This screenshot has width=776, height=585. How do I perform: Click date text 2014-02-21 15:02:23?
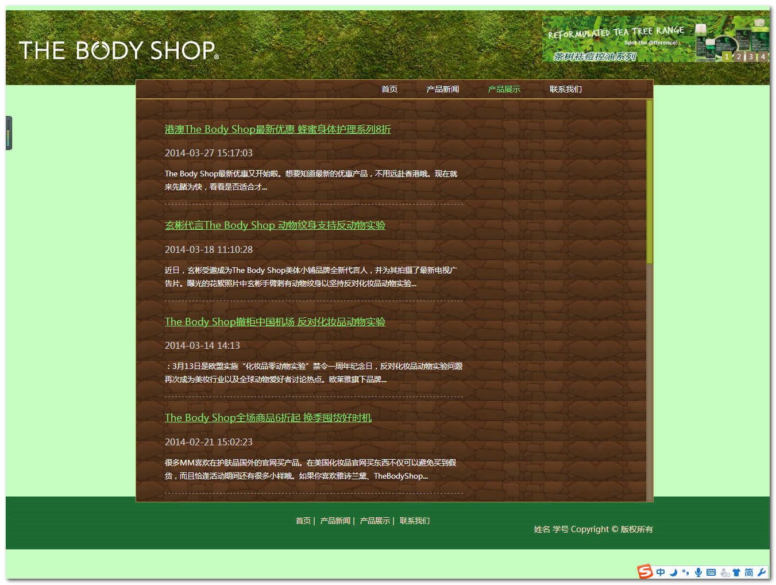[209, 442]
